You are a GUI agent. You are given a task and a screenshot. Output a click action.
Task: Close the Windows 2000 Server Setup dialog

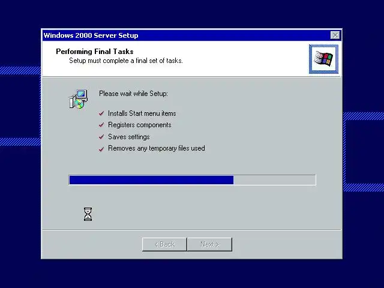click(x=335, y=35)
